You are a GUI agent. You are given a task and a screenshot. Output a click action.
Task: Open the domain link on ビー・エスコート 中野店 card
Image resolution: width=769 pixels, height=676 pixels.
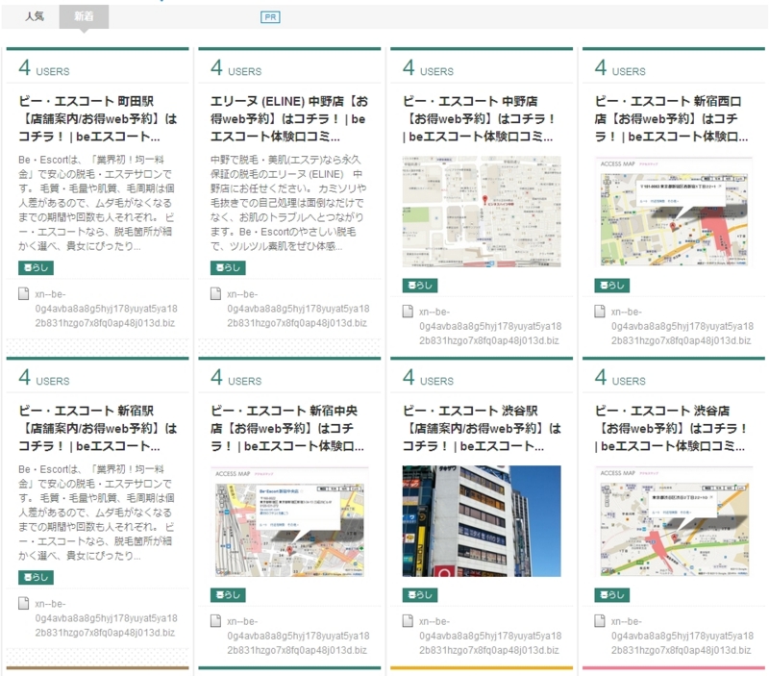(490, 326)
